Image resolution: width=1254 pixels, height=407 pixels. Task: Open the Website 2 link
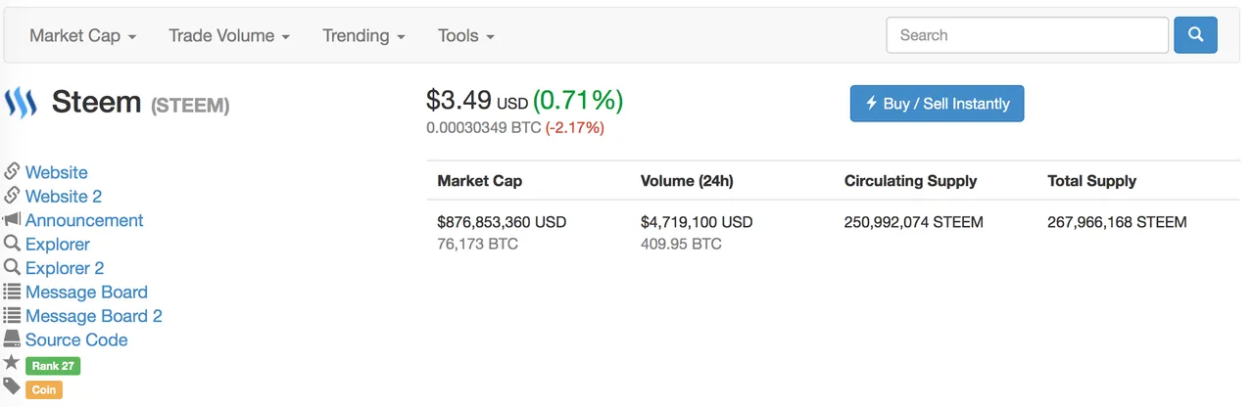coord(64,197)
